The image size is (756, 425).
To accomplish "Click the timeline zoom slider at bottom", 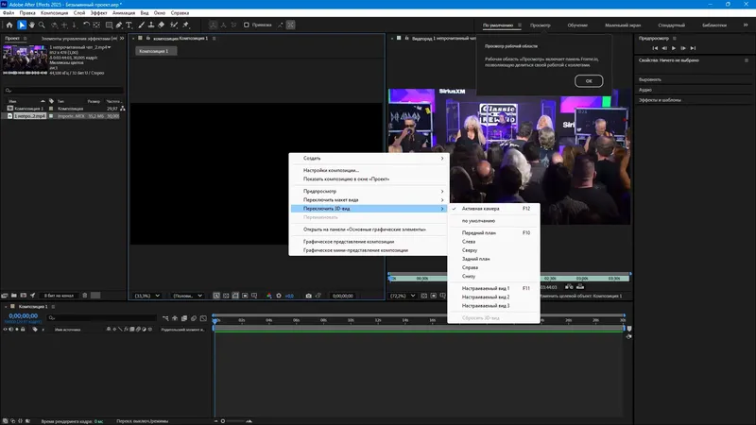I will (235, 421).
